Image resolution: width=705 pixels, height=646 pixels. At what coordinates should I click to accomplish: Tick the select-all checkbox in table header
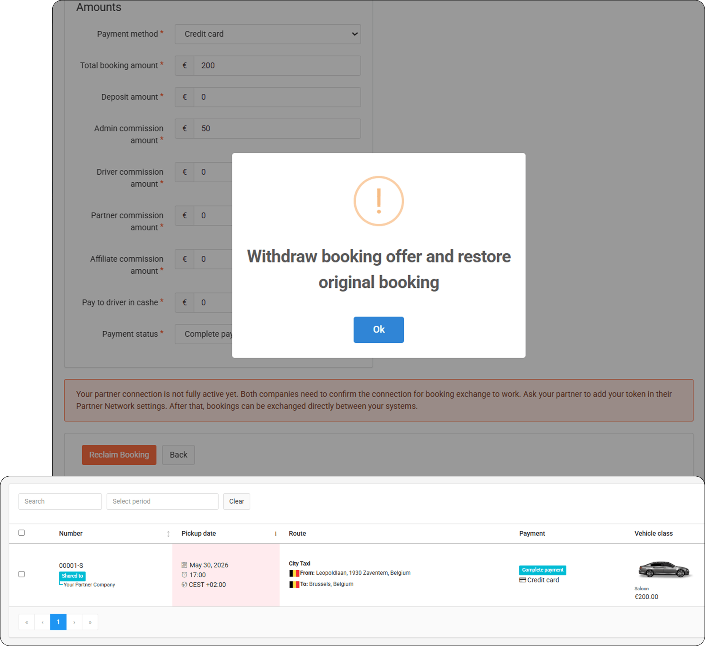point(22,533)
